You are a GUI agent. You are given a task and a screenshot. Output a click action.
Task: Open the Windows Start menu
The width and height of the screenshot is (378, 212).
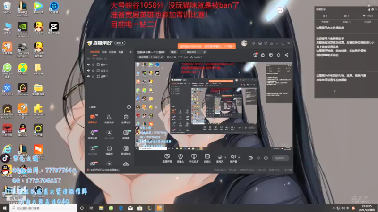coord(5,208)
